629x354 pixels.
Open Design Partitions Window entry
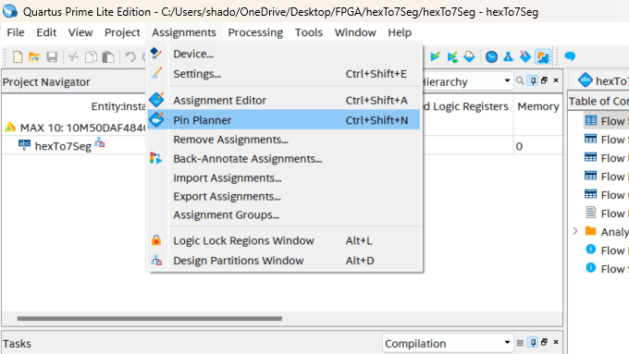tap(284, 261)
